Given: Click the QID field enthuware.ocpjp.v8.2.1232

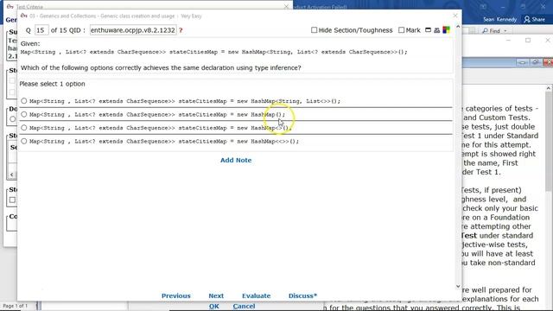Looking at the screenshot, I should click(x=133, y=30).
